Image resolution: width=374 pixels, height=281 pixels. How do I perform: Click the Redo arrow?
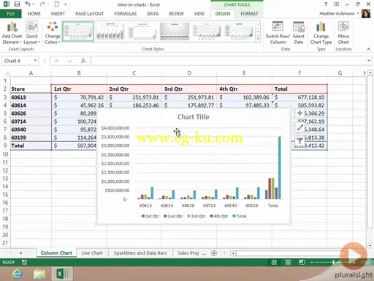42,4
